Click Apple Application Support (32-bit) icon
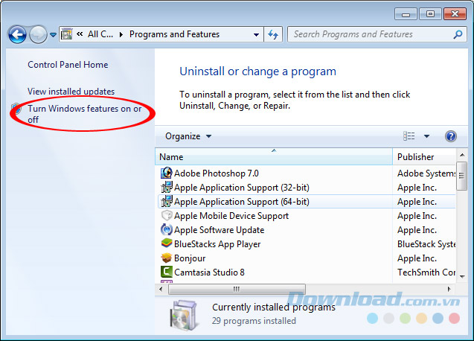Image resolution: width=474 pixels, height=341 pixels. (166, 188)
